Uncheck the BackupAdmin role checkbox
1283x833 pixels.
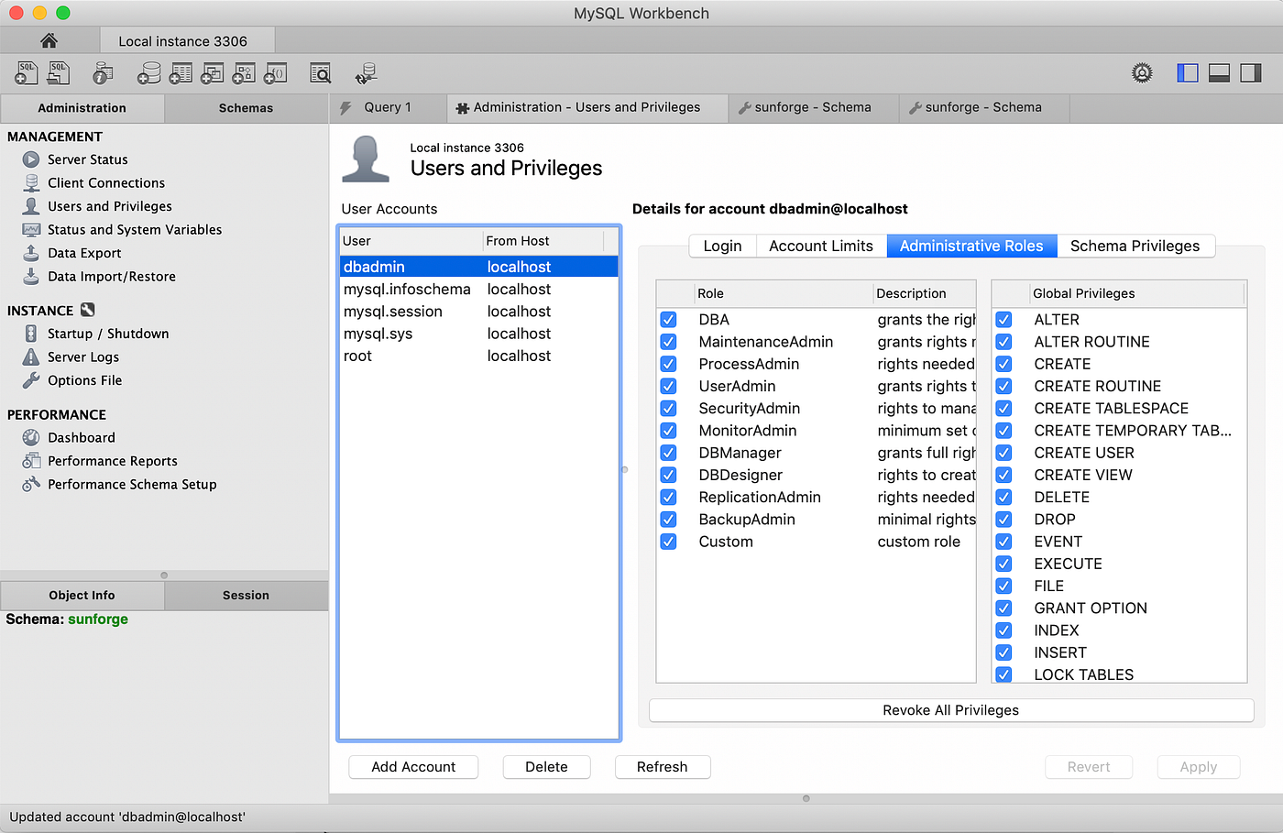[x=669, y=520]
